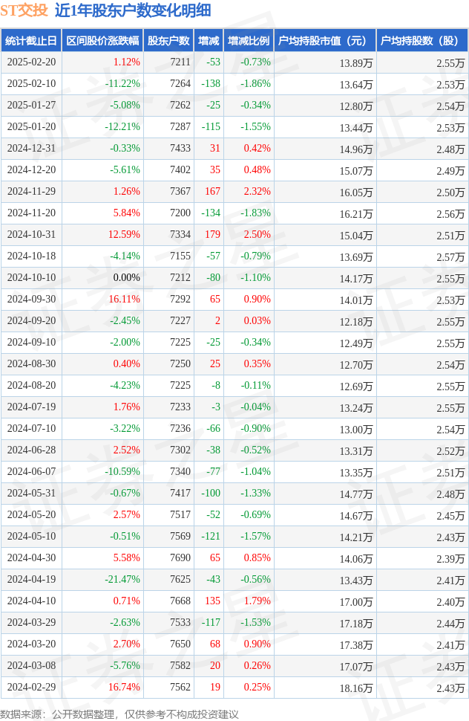Click the 数据来源 disclaimer footer text

click(120, 714)
